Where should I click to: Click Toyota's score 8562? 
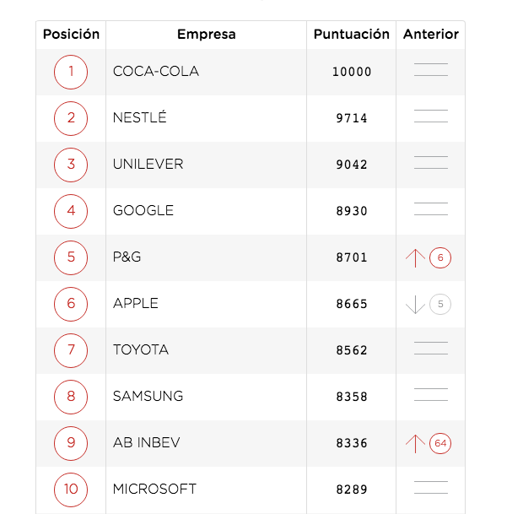pyautogui.click(x=352, y=350)
